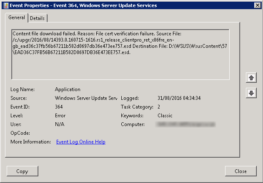The image size is (263, 183).
Task: Show the previous event with up arrow
Action: click(x=251, y=77)
